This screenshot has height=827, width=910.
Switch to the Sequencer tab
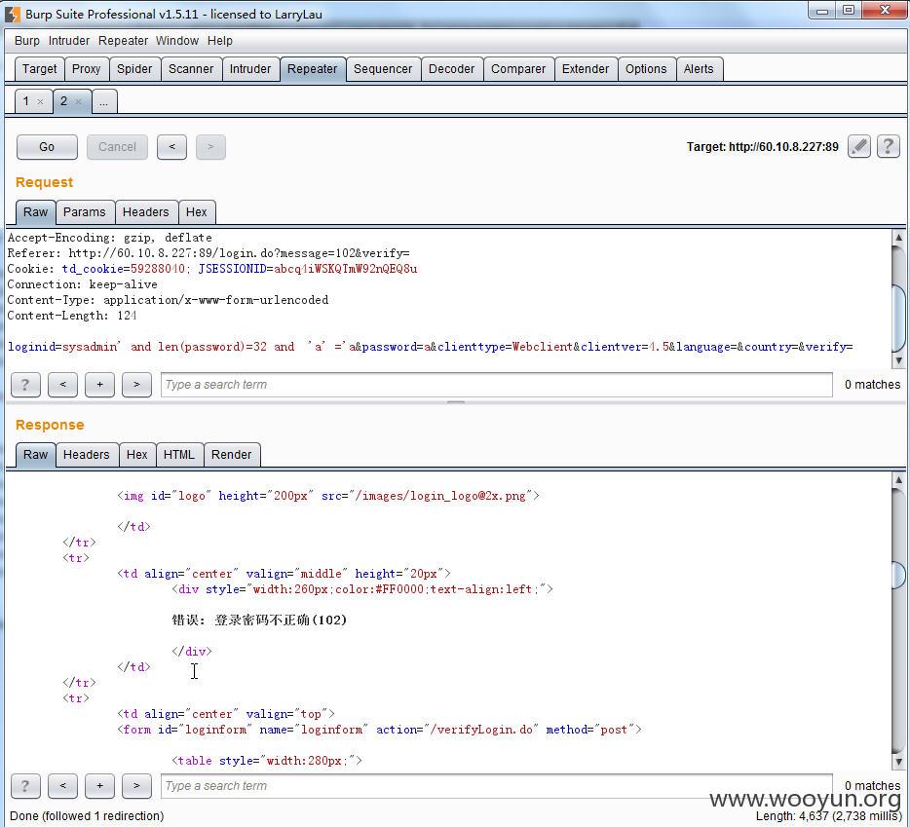point(383,69)
